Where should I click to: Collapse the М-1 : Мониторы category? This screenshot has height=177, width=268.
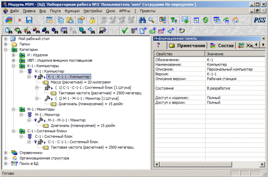[x=13, y=109]
